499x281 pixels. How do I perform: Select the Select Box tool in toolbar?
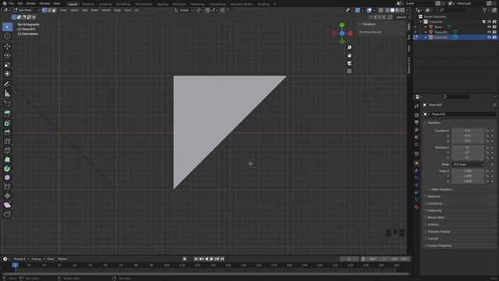(x=7, y=27)
